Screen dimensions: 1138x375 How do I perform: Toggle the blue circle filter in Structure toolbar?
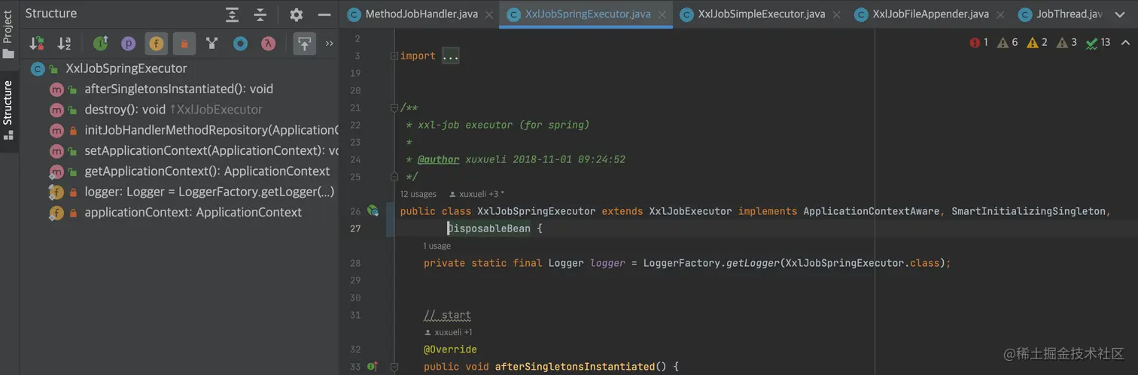coord(240,44)
